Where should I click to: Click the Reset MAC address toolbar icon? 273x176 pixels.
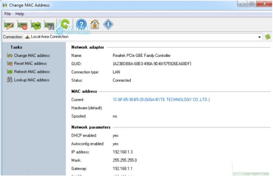point(22,25)
